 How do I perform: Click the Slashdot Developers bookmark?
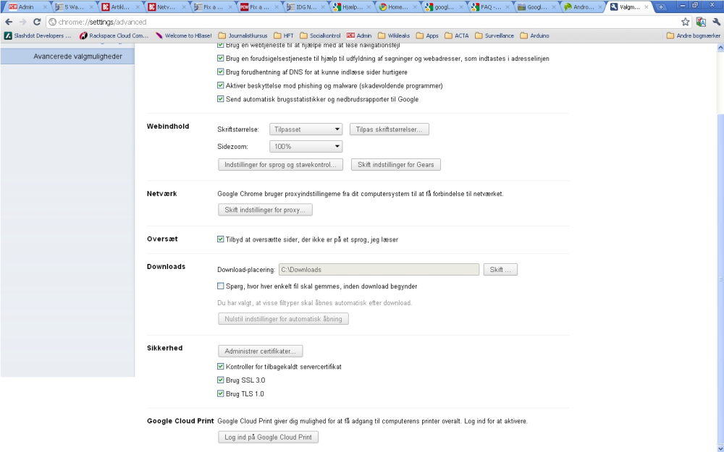click(x=38, y=35)
